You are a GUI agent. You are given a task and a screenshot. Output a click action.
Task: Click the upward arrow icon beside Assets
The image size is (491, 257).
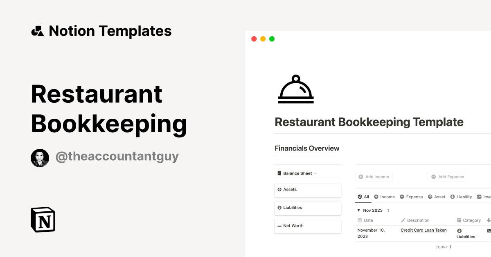click(280, 189)
